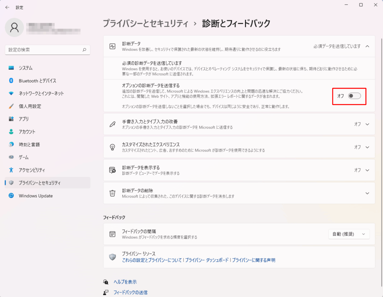Click フィードバックの間隔 title
The height and width of the screenshot is (297, 383).
(x=139, y=231)
